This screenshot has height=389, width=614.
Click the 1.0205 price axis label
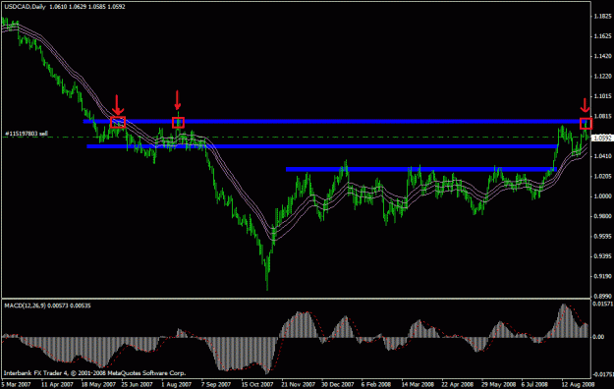click(602, 176)
